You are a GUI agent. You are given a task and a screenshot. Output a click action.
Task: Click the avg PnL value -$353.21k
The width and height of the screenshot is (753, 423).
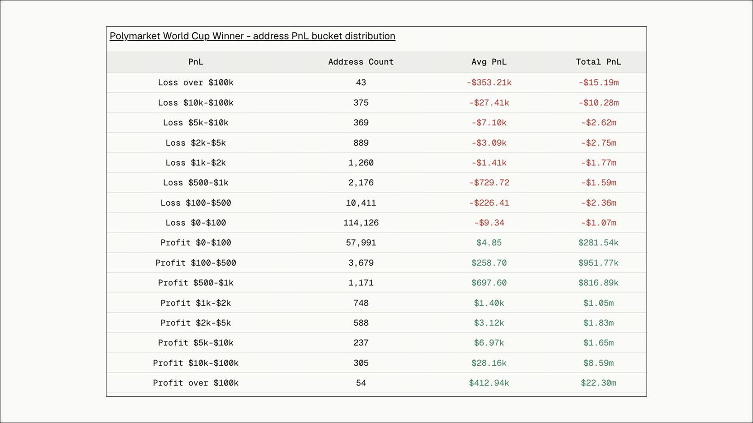coord(489,82)
